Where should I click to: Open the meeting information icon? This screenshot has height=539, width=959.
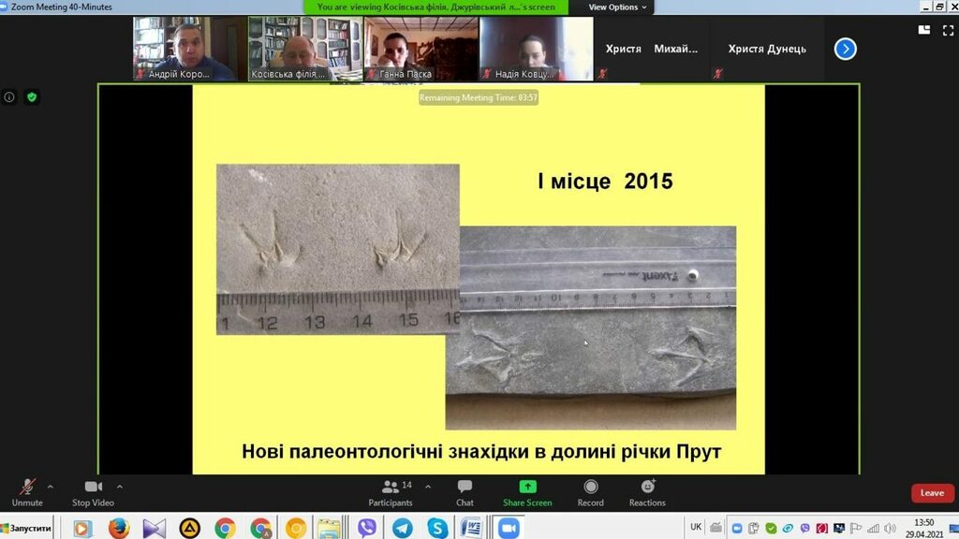[x=9, y=97]
